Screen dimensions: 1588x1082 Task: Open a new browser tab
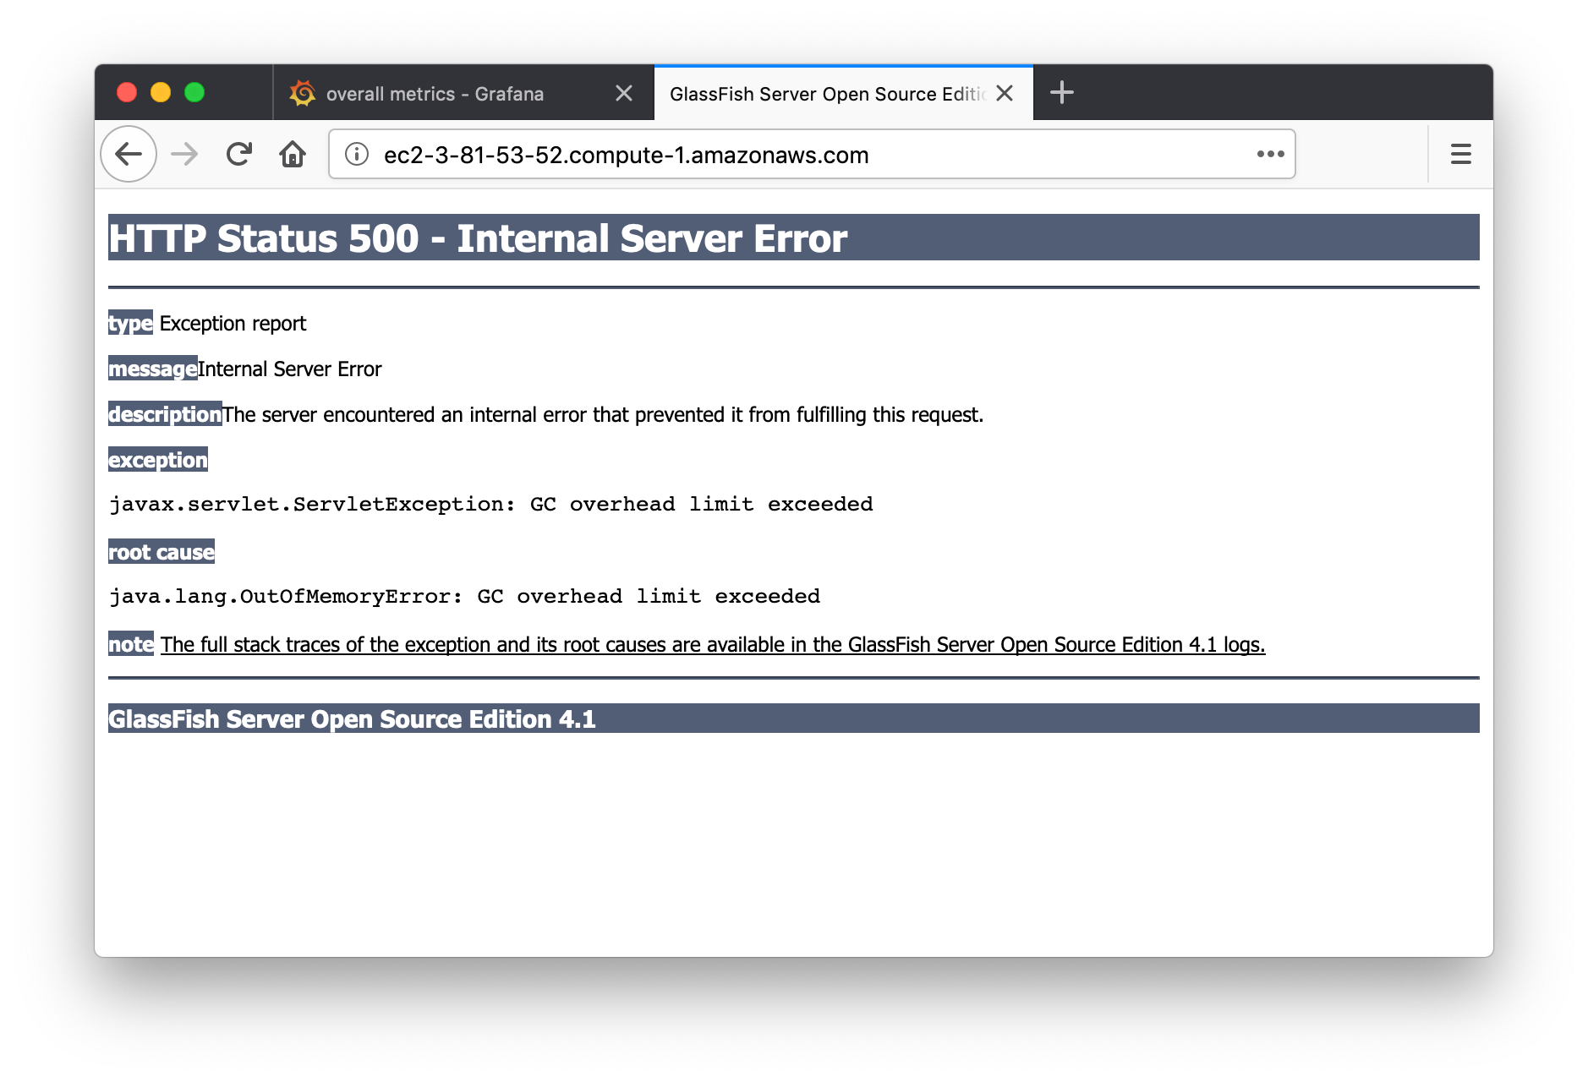point(1061,92)
